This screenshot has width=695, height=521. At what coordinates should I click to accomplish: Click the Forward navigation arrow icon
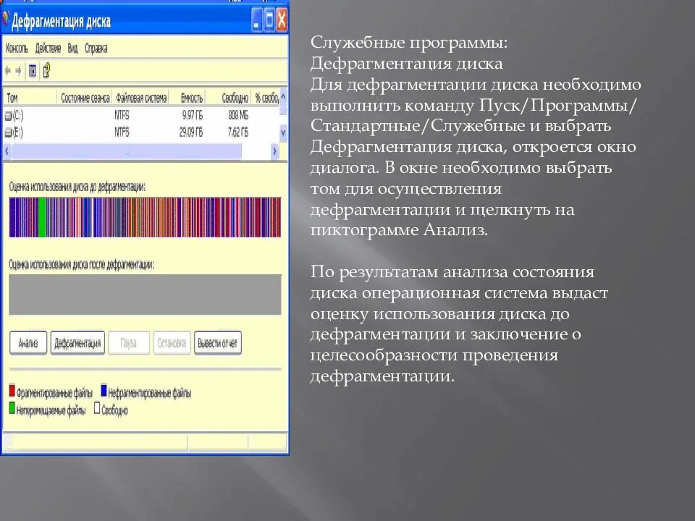(x=17, y=71)
